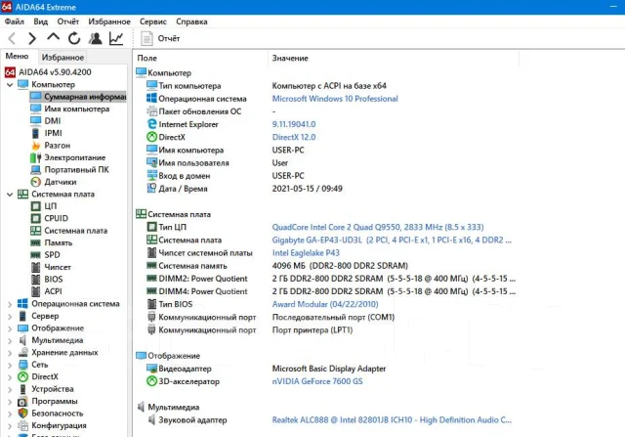The width and height of the screenshot is (625, 437).
Task: Follow the nVIDIA GeForce 7600 GS link
Action: (x=317, y=381)
